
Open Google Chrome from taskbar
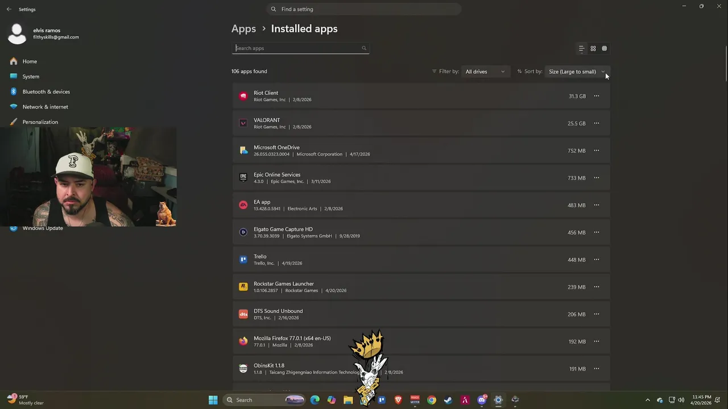[x=432, y=400]
